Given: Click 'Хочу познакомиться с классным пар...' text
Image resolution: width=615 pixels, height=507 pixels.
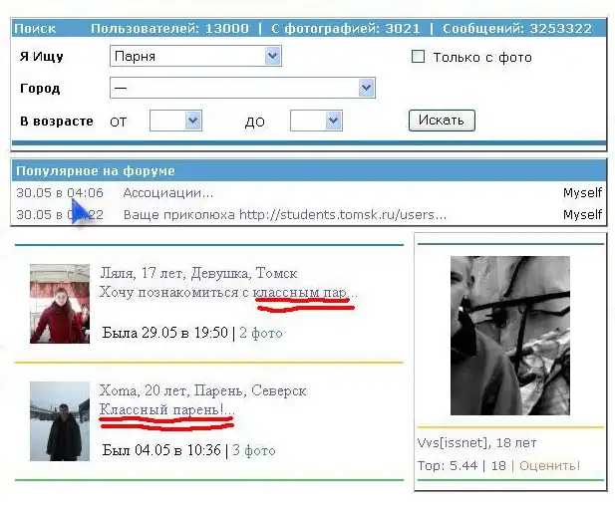Looking at the screenshot, I should click(x=227, y=292).
